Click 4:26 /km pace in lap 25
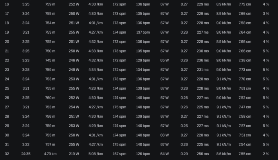Viewport: 278px width, 160px height. [96, 88]
